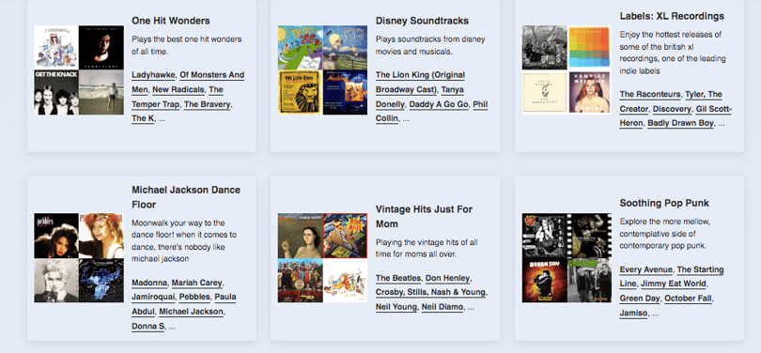Open the Soothing Pop Punk station title
The image size is (761, 353).
664,203
